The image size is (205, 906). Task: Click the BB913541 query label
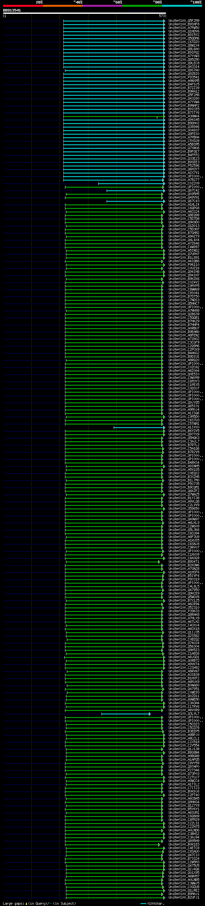click(x=12, y=11)
